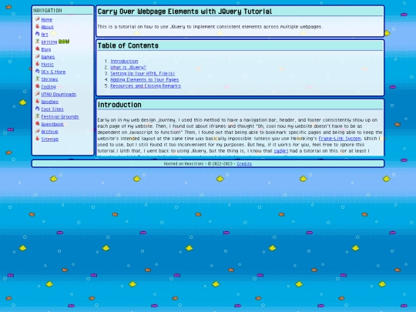Click the 'Carry Over Webpage Elements' title heading
This screenshot has height=312, width=416.
tap(185, 12)
